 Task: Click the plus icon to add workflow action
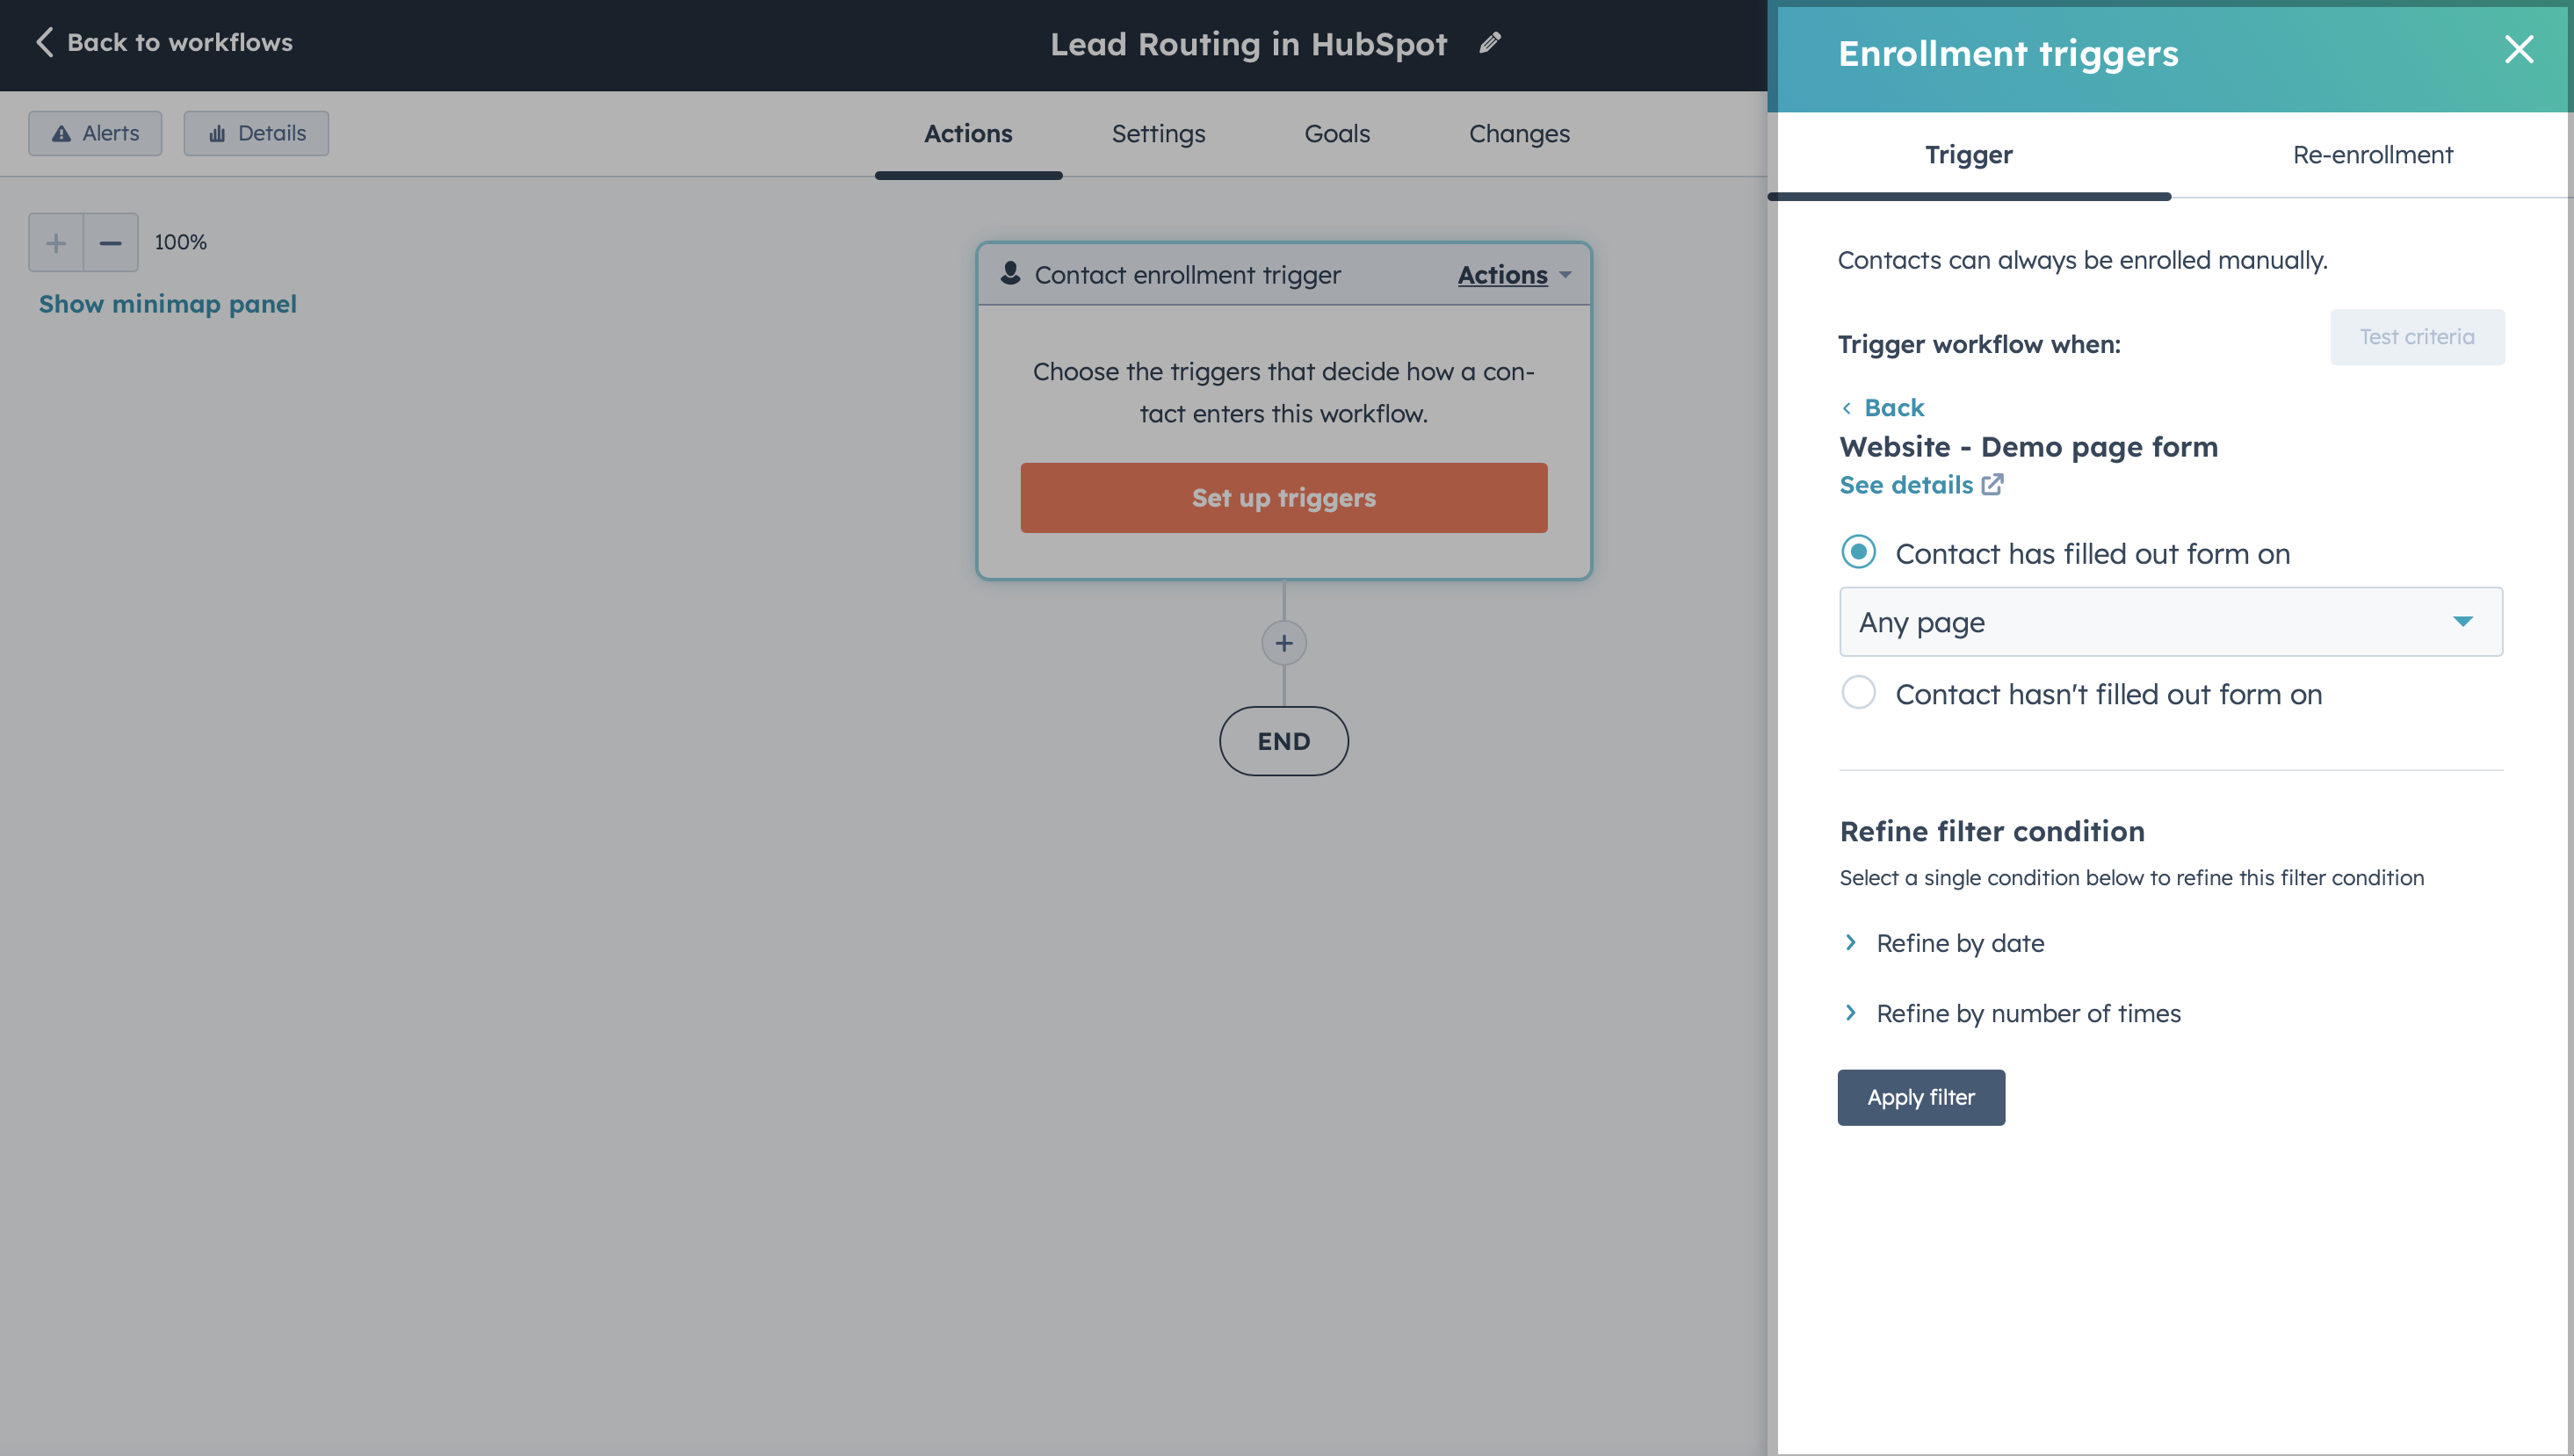pyautogui.click(x=1283, y=643)
